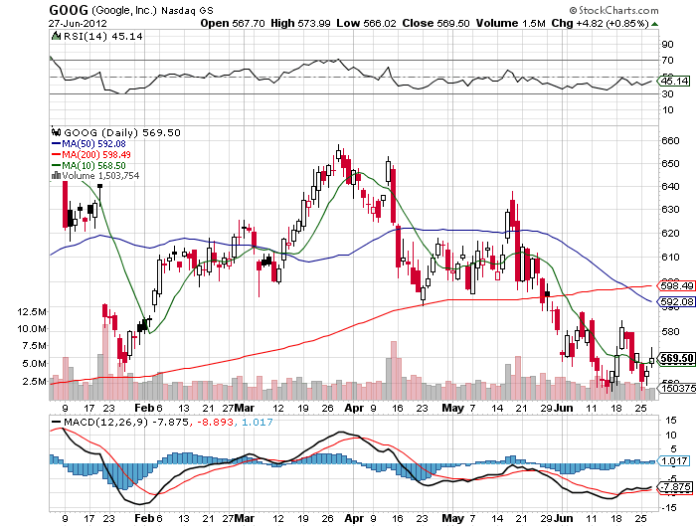Image resolution: width=696 pixels, height=527 pixels.
Task: Click the volume bars icon in the legend
Action: [x=56, y=175]
